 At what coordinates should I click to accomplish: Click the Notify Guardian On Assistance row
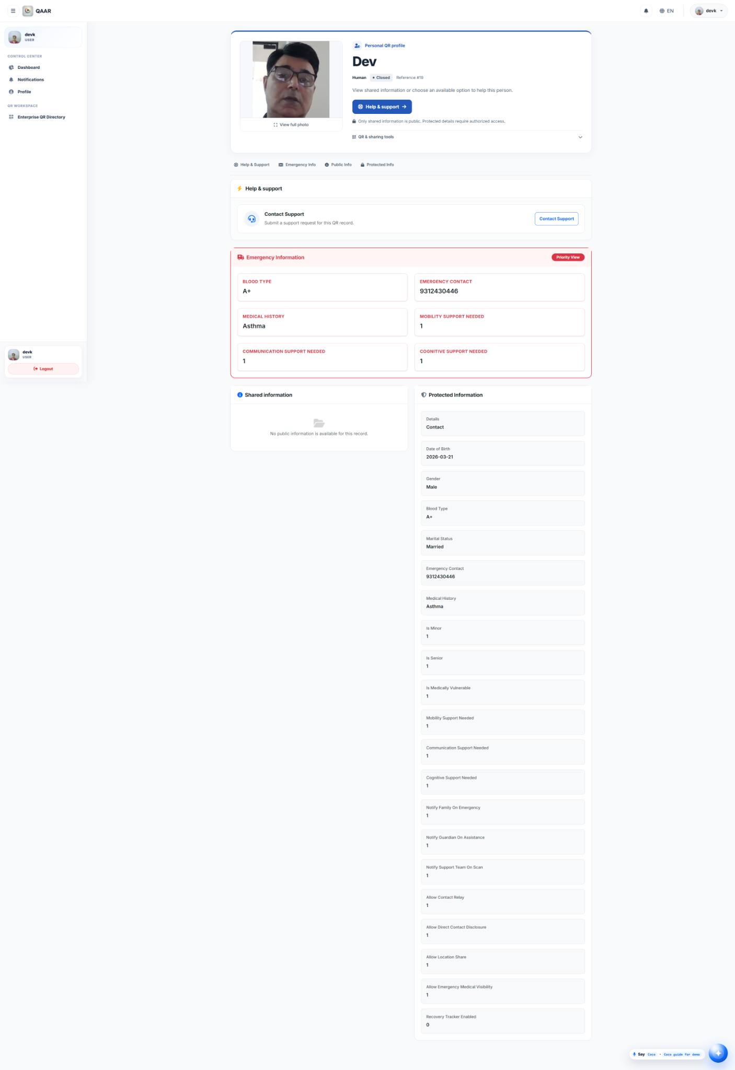coord(502,842)
